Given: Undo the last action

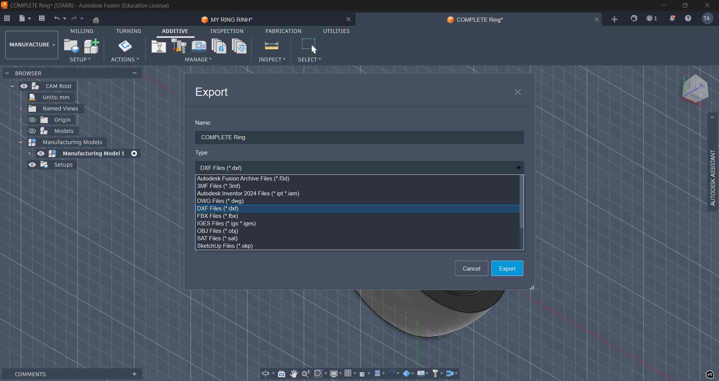Looking at the screenshot, I should tap(57, 18).
